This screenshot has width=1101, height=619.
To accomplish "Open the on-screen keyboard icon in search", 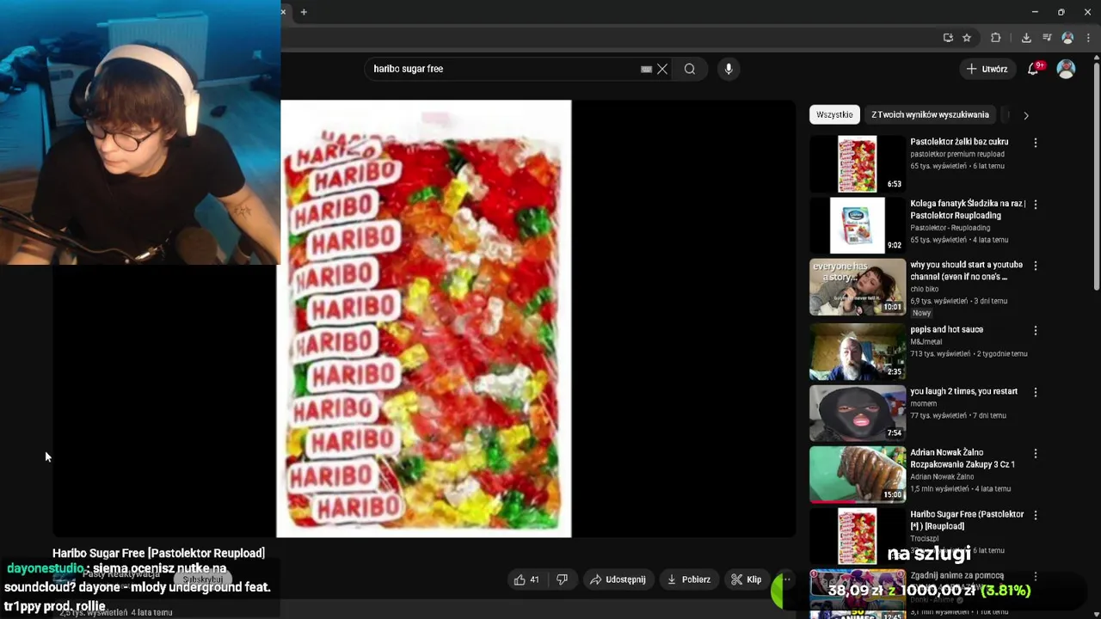I will pyautogui.click(x=646, y=69).
